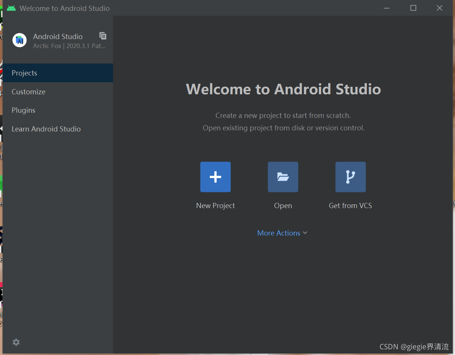Open the settings gear in sidebar
This screenshot has height=355, width=455.
point(16,342)
